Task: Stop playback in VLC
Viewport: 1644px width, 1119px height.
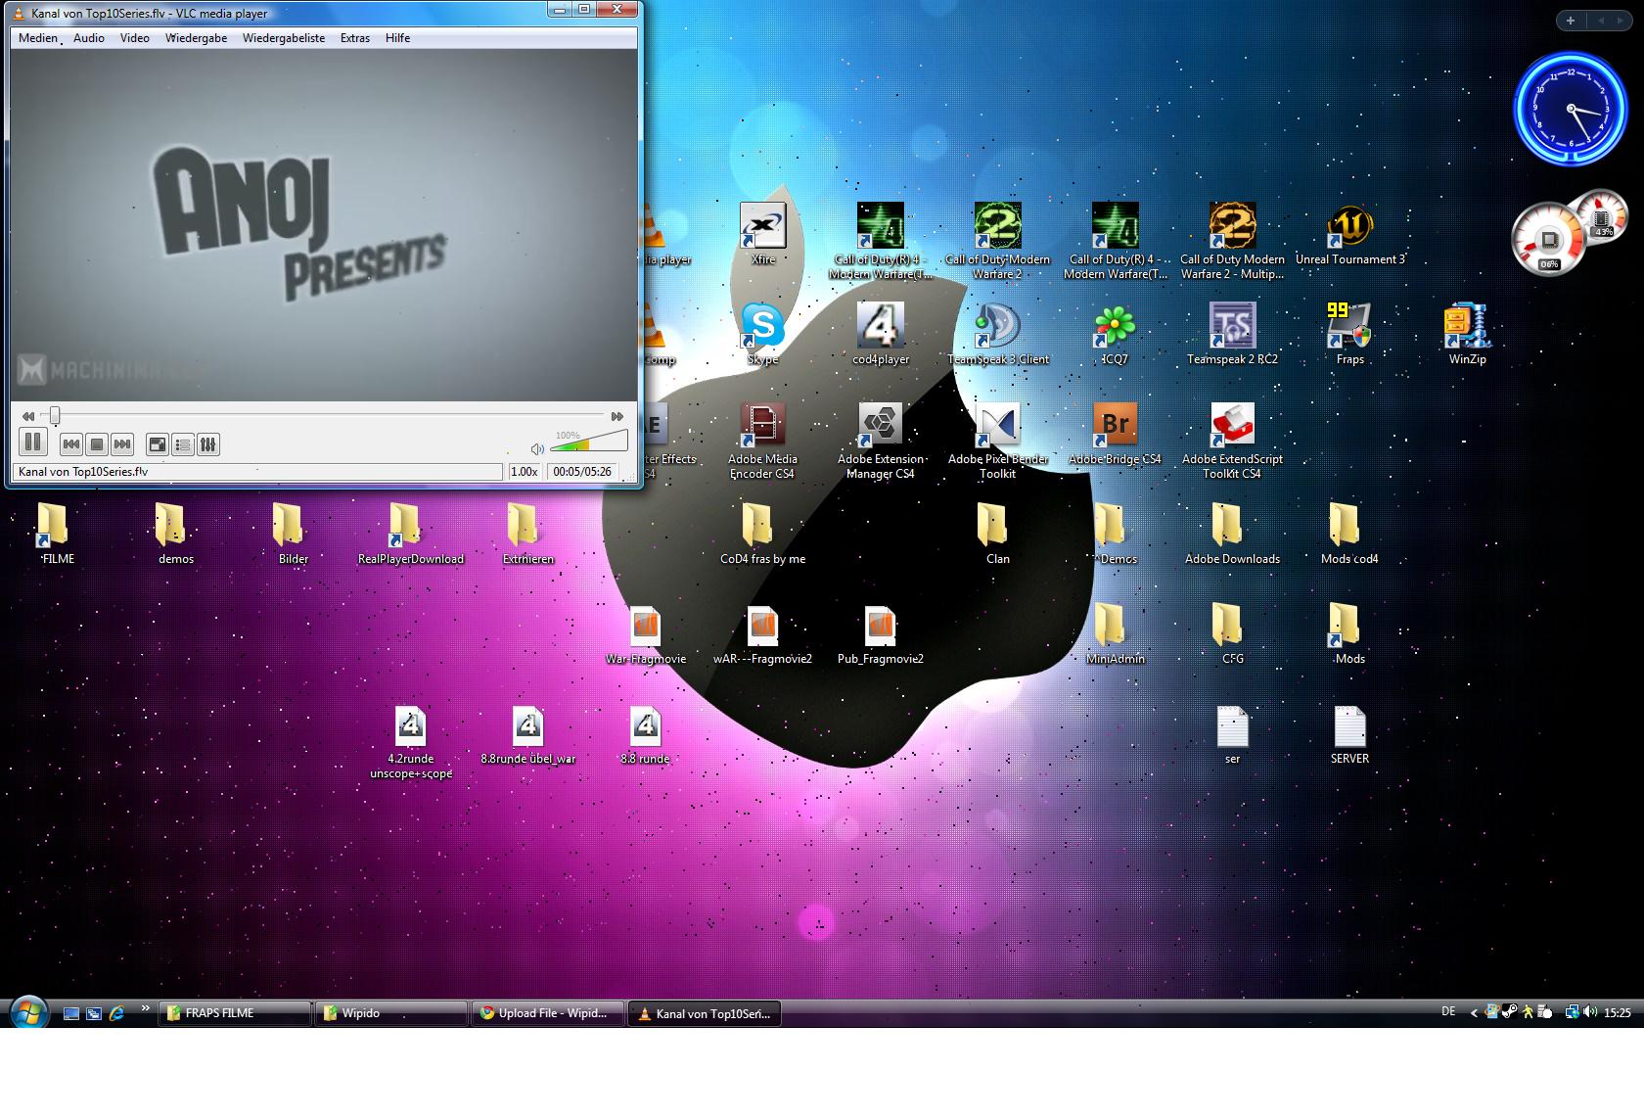Action: pos(97,444)
